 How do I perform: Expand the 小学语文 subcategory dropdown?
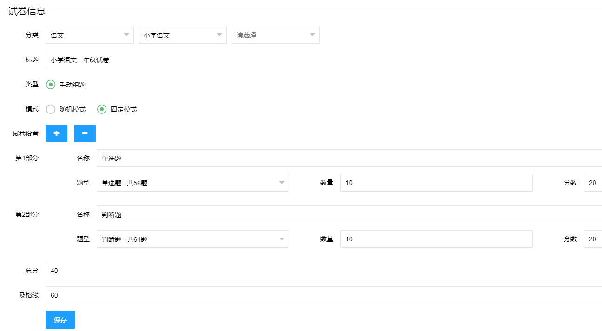[x=183, y=35]
